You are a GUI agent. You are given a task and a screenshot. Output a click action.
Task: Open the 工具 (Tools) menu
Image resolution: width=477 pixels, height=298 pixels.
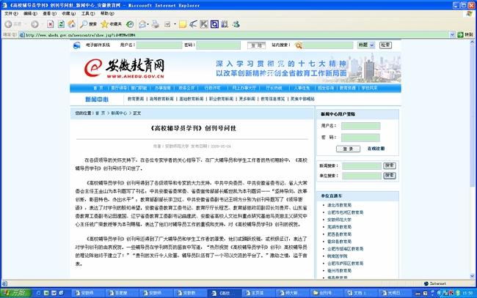coord(88,14)
